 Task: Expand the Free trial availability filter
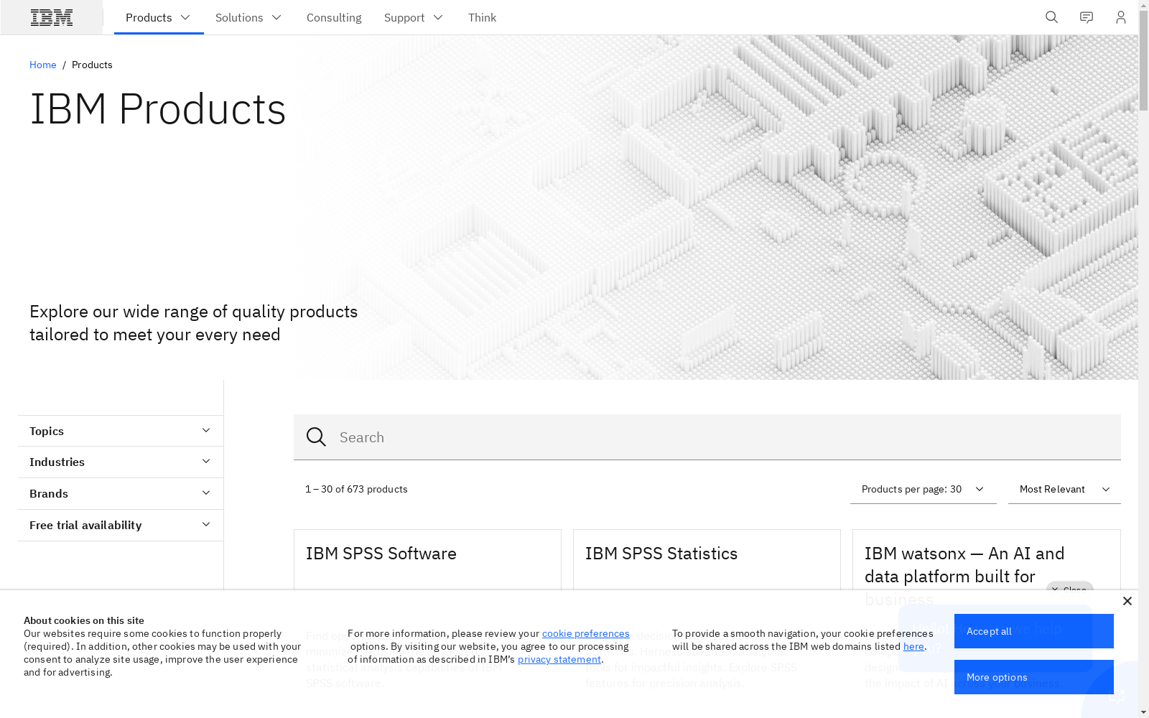(x=121, y=525)
